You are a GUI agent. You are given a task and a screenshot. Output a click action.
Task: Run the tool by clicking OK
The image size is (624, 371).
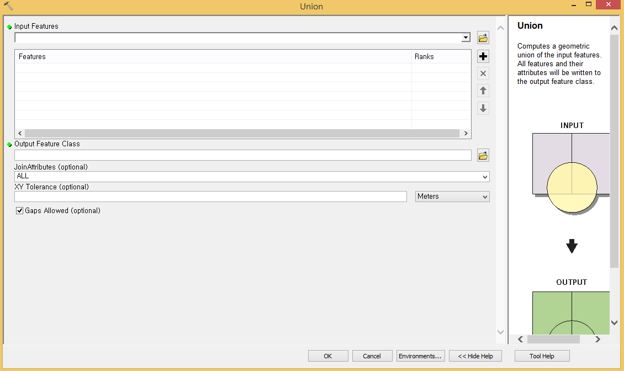(328, 356)
